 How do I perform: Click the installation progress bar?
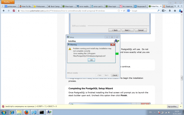coord(117,54)
